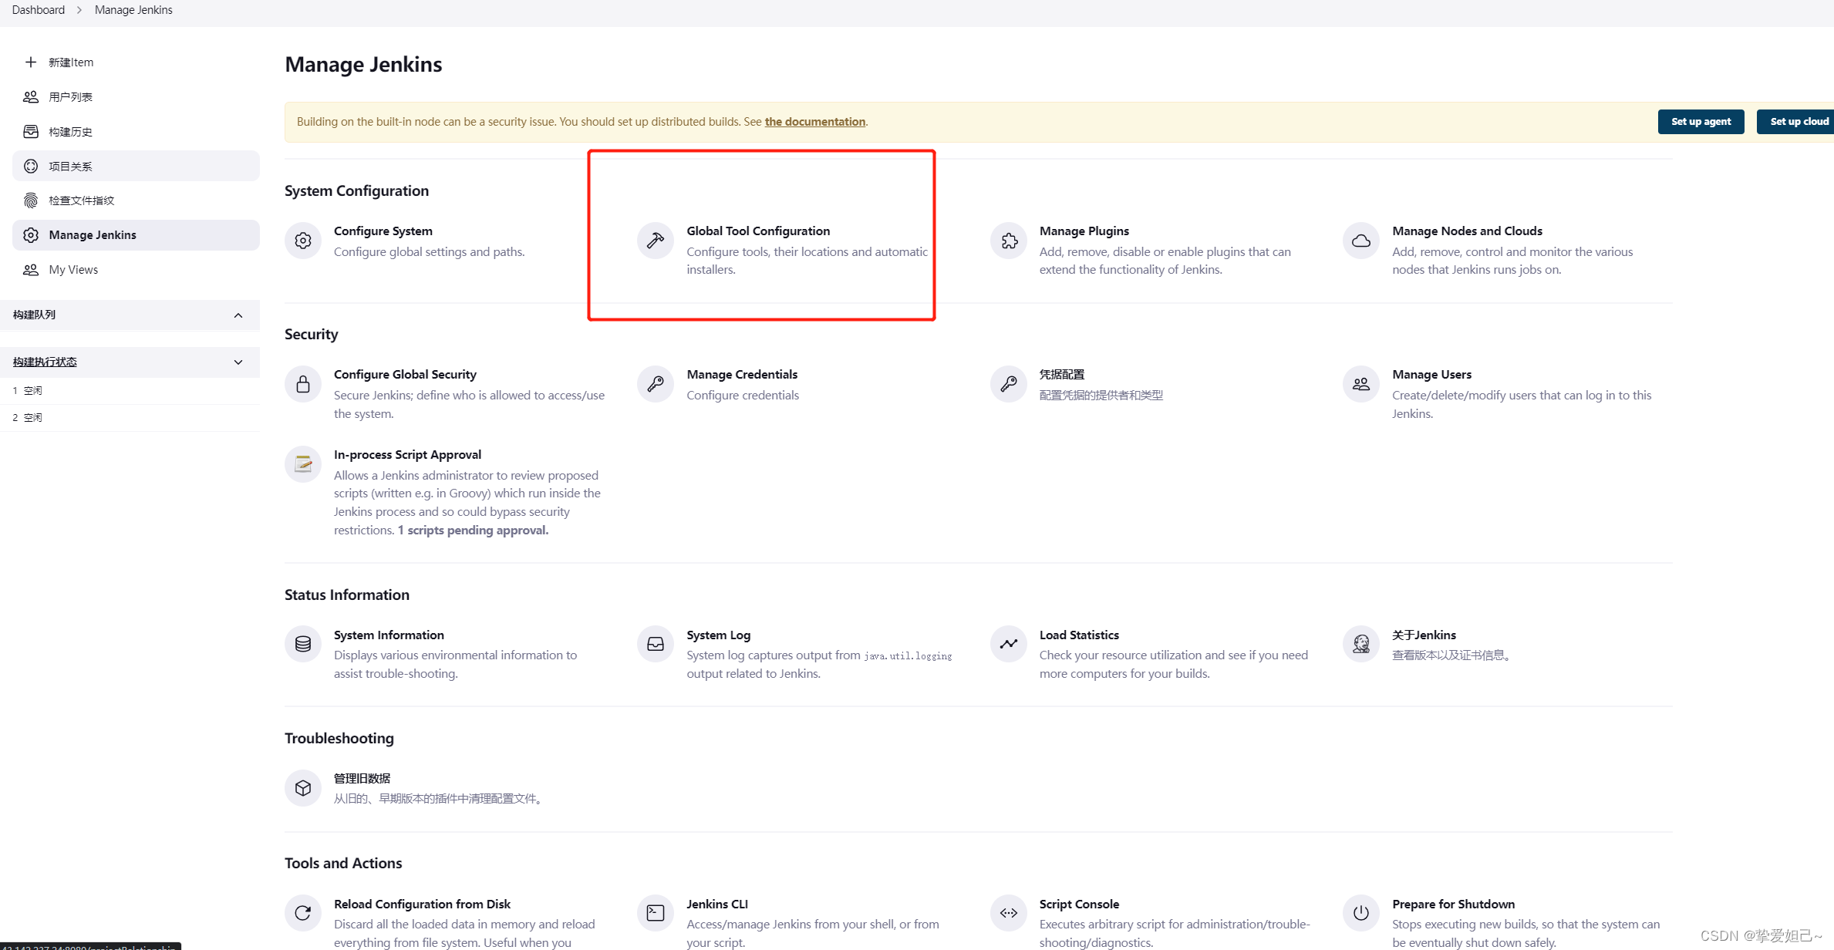This screenshot has height=950, width=1834.
Task: Open the Configure System title link
Action: coord(383,231)
